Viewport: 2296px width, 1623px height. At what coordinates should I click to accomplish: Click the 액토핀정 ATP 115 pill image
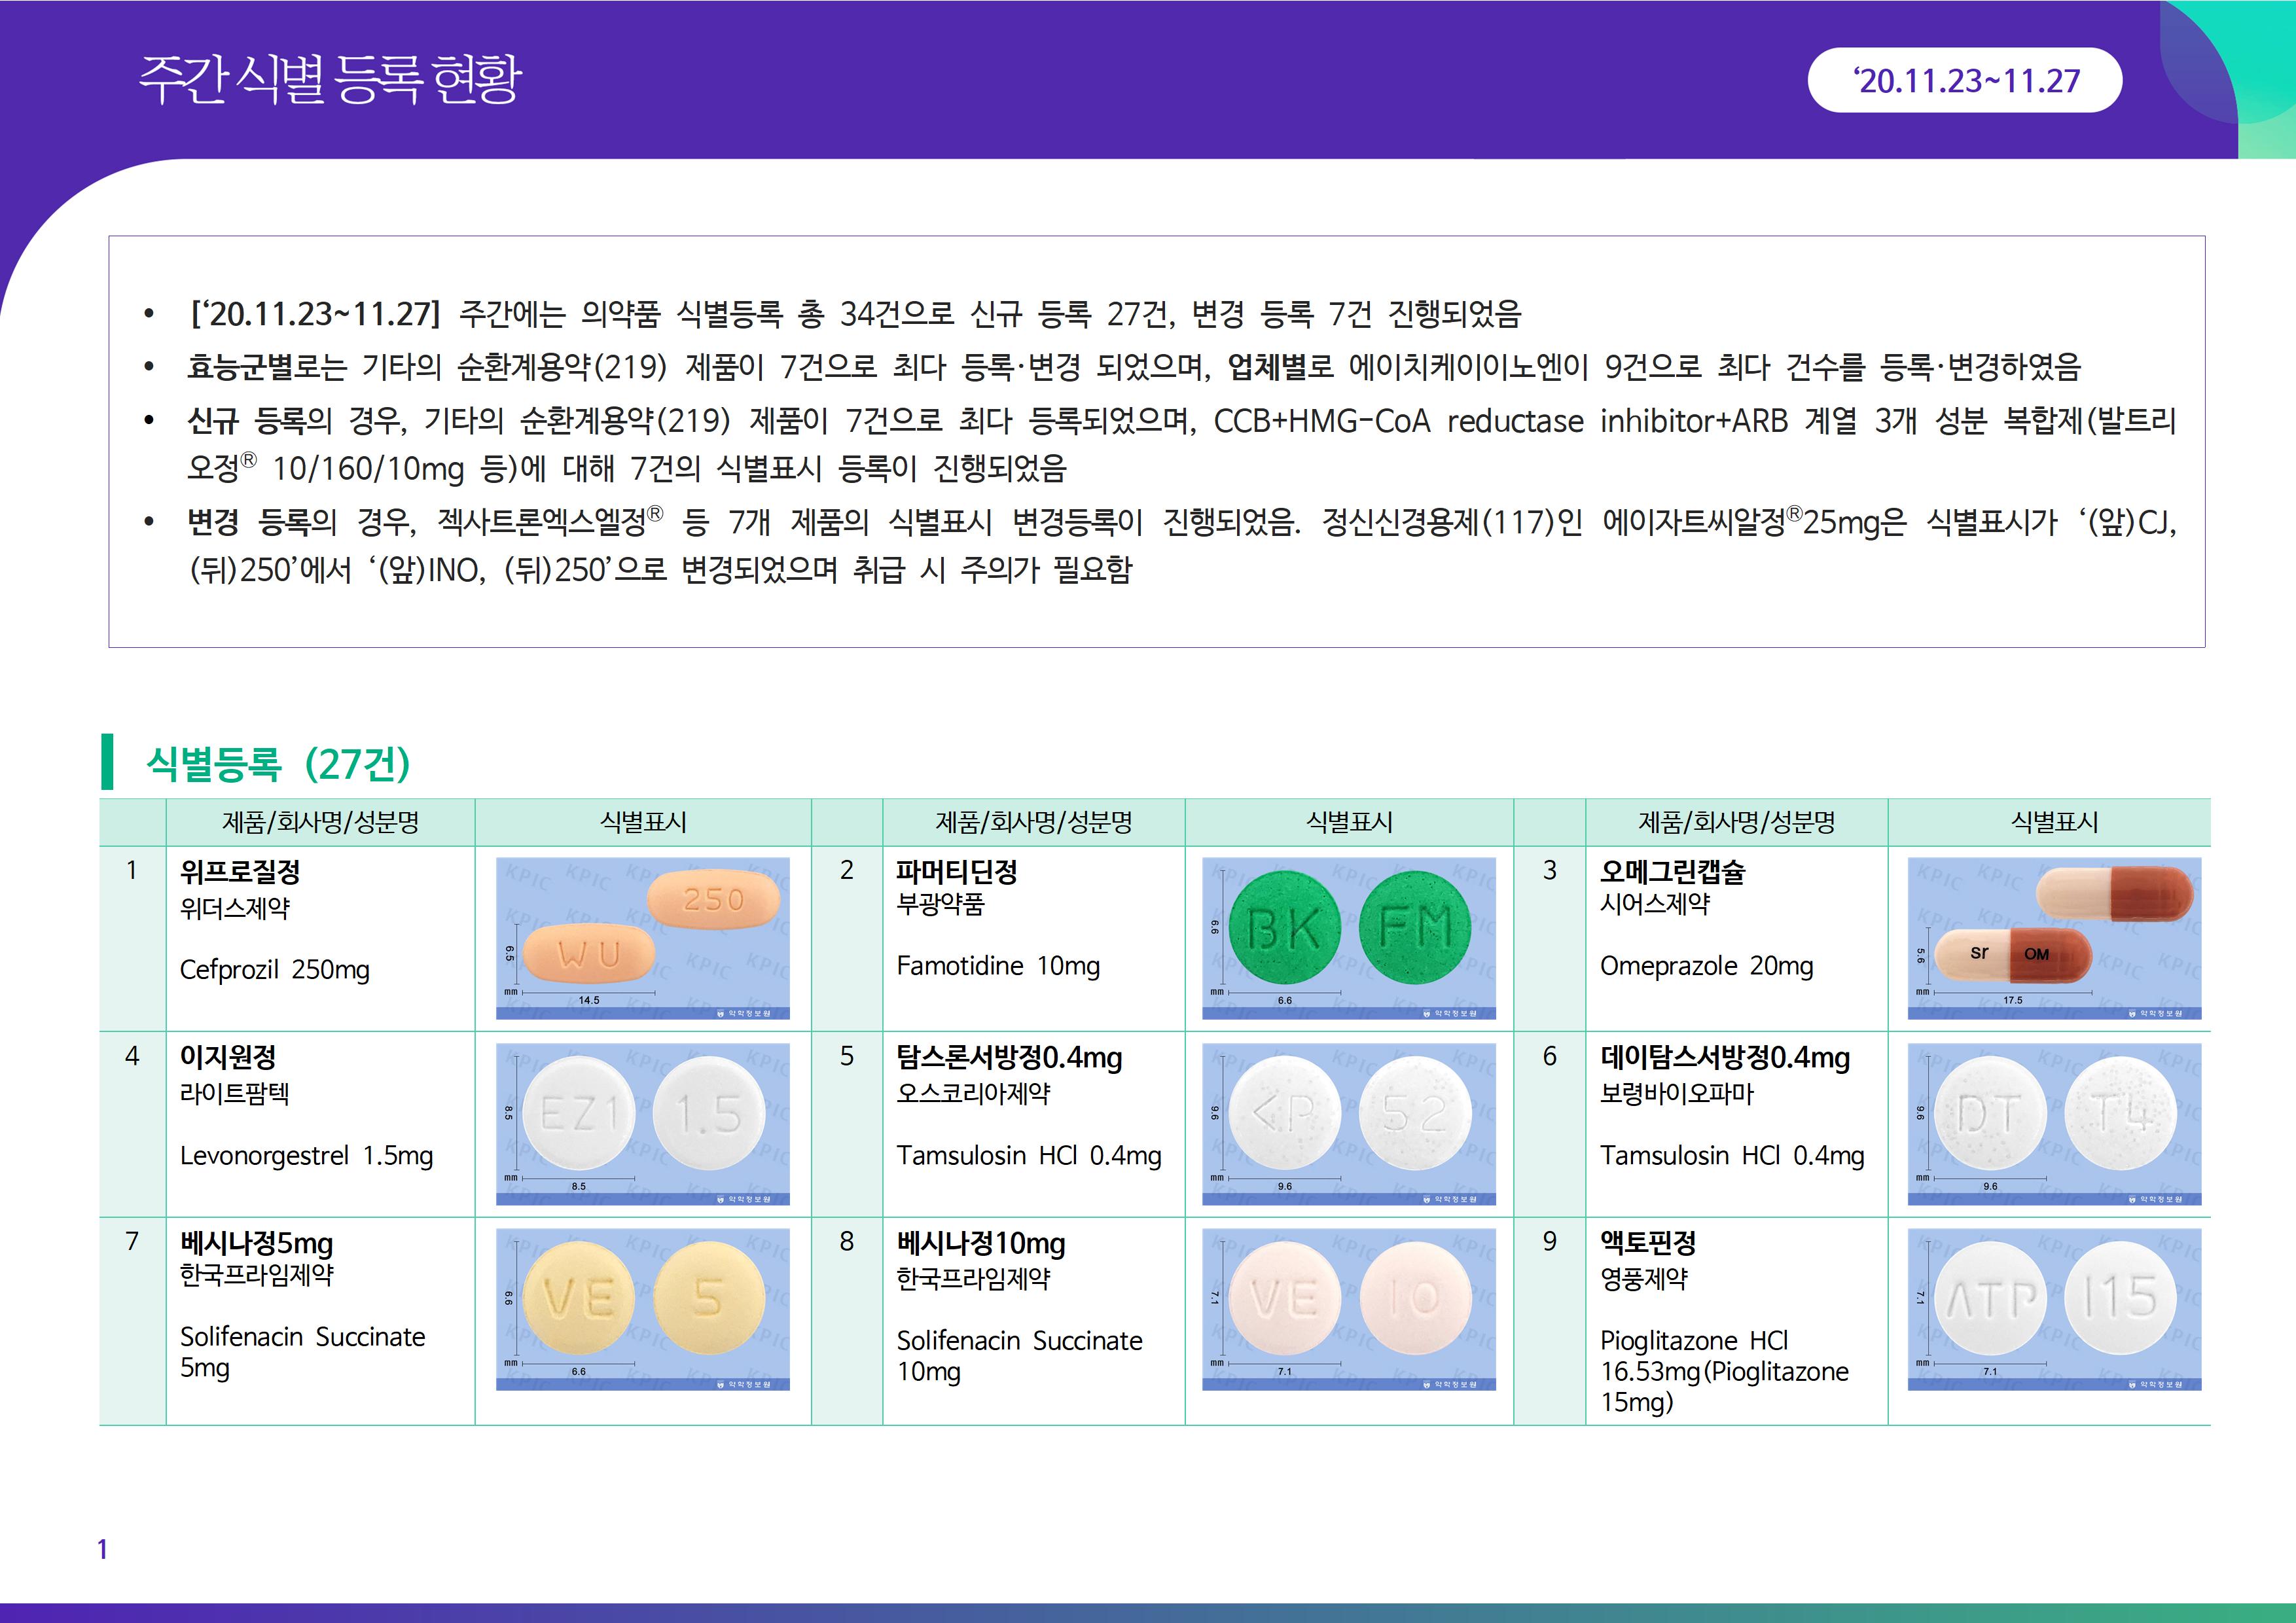click(x=2054, y=1308)
